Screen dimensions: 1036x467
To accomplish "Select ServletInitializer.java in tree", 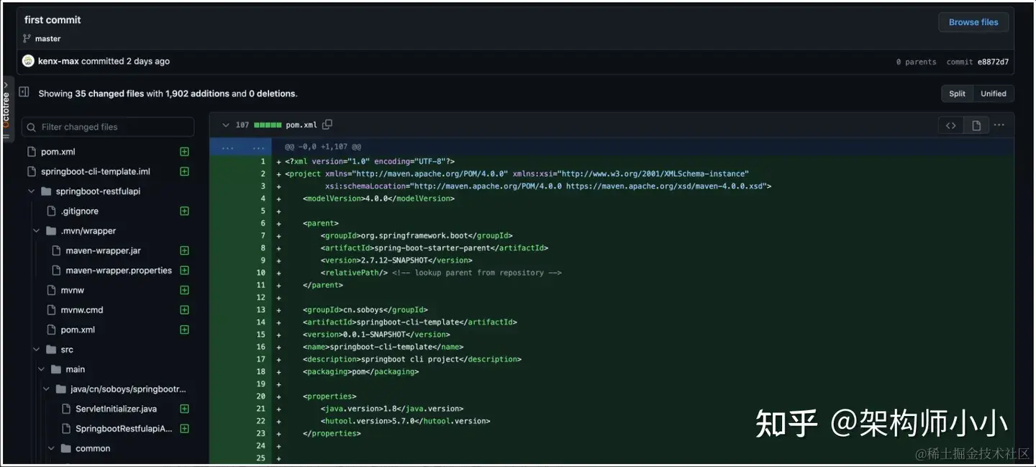I will click(x=116, y=409).
